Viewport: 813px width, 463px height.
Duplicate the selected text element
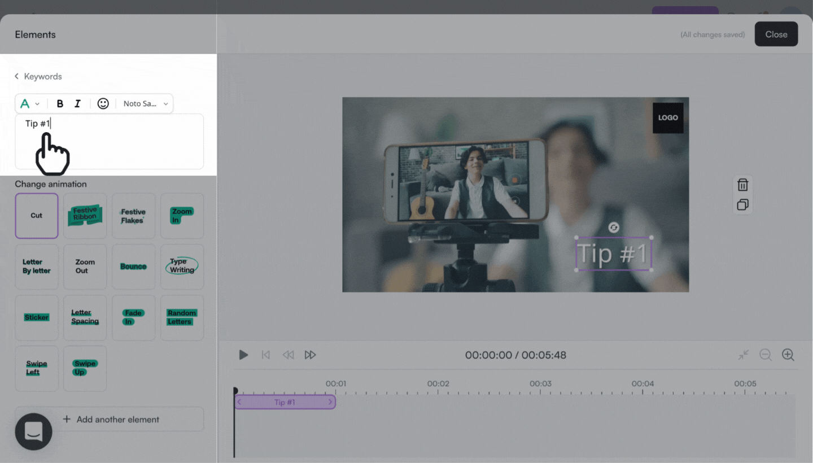click(742, 204)
